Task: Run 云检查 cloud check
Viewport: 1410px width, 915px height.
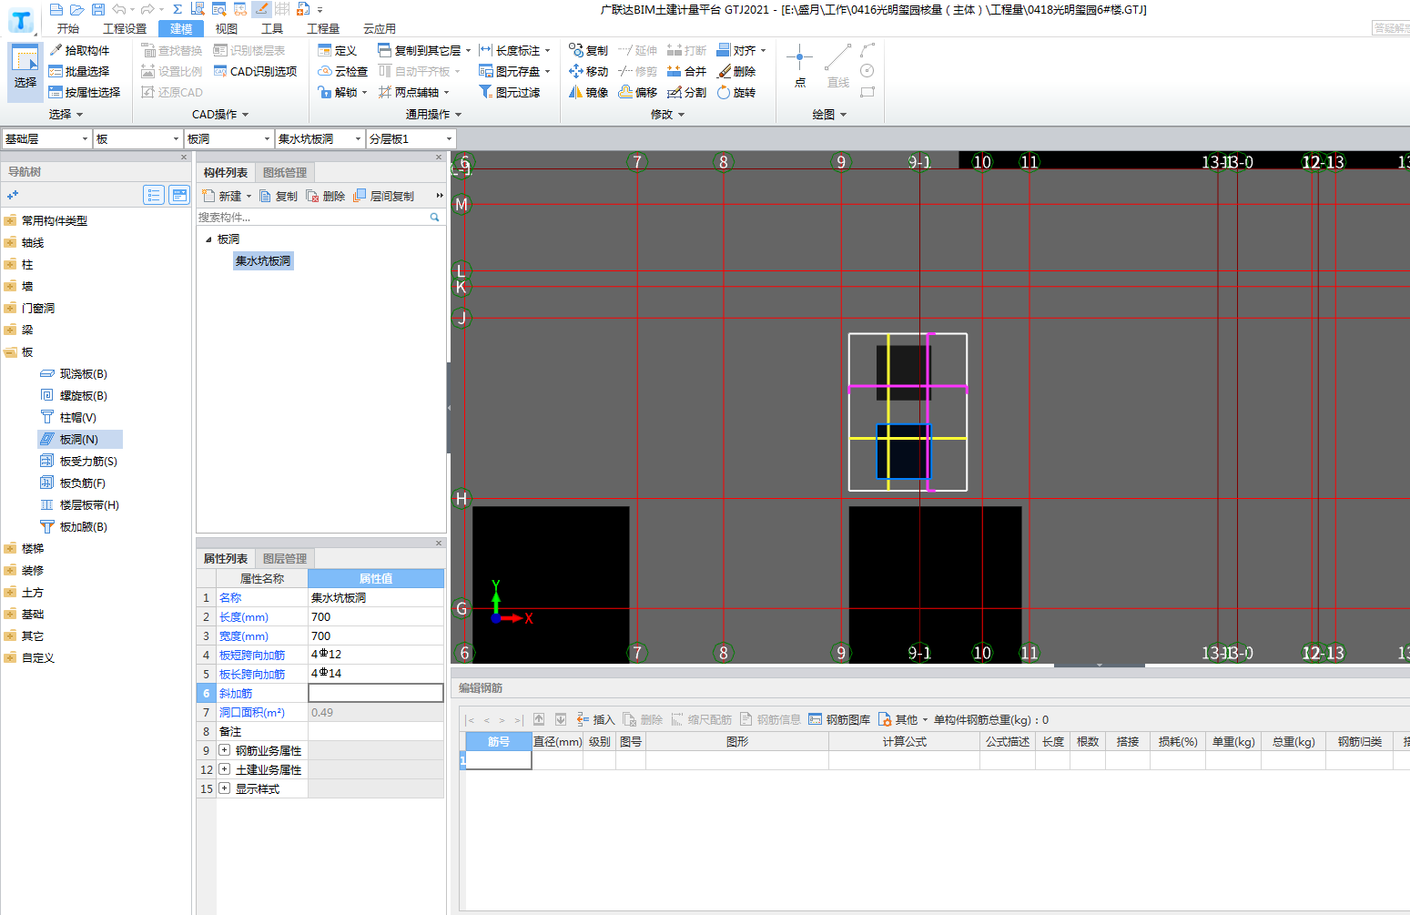Action: click(343, 71)
